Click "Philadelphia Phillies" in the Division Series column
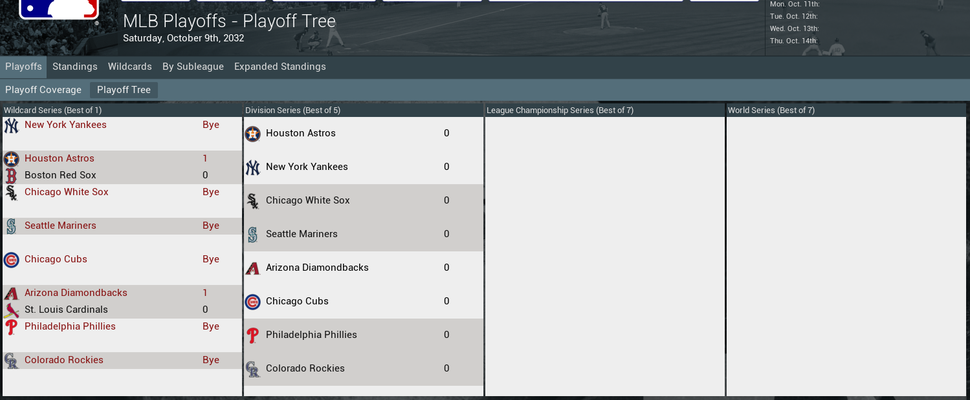The height and width of the screenshot is (400, 970). point(311,335)
